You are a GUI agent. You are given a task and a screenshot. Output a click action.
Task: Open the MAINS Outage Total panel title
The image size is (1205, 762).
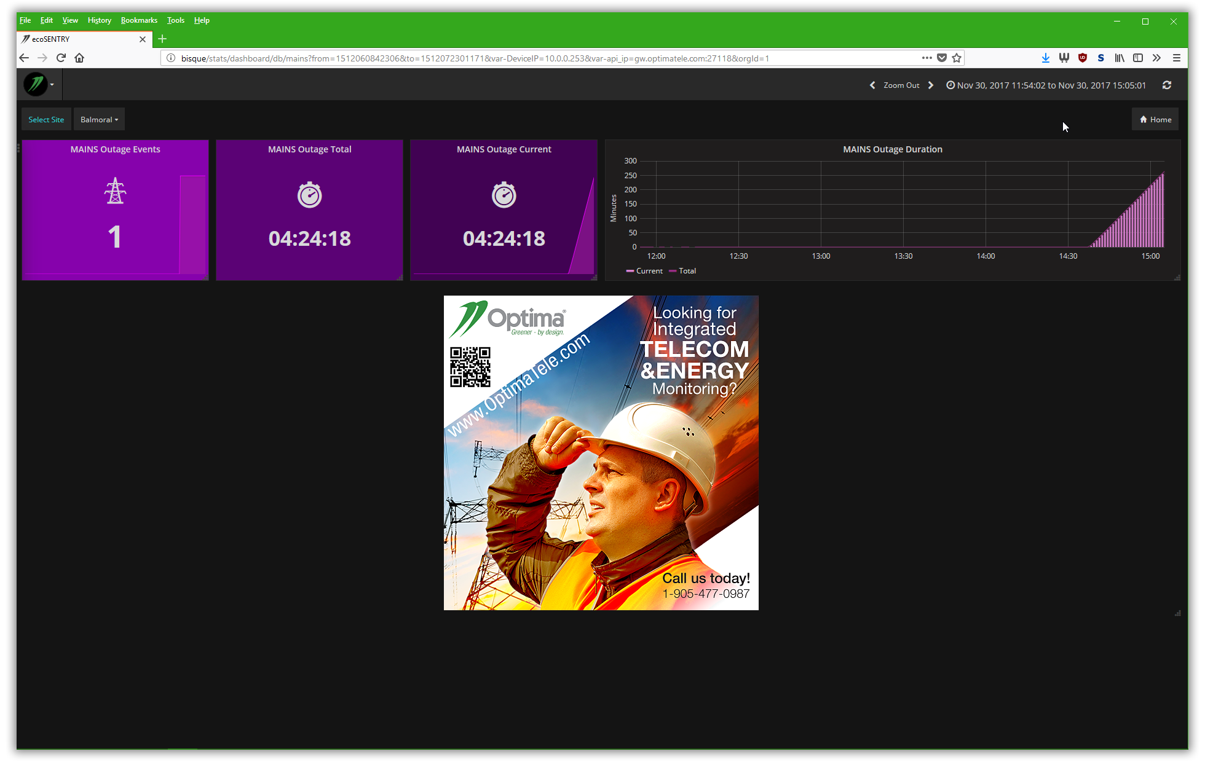[x=309, y=149]
